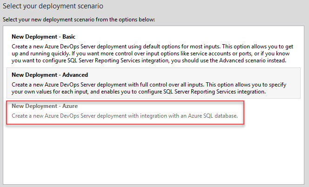Click the 'Select your deployment scenario' heading

tap(53, 6)
